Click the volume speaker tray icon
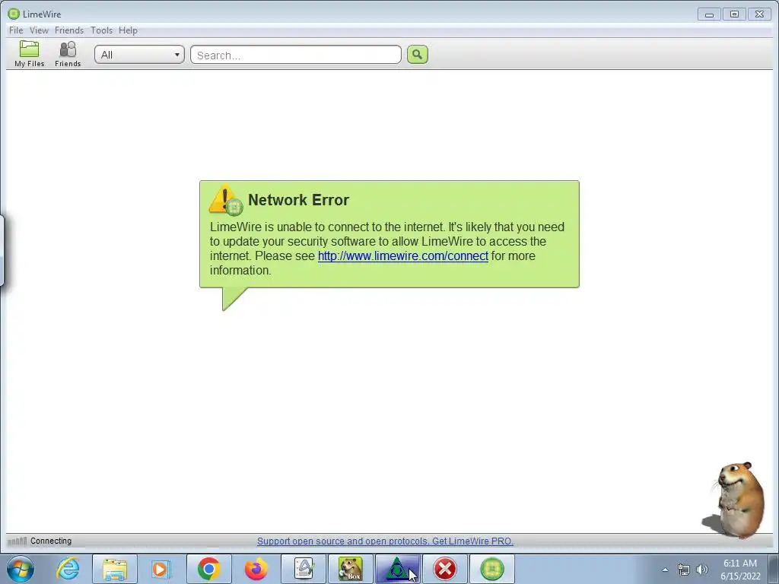The height and width of the screenshot is (584, 779). [x=701, y=570]
